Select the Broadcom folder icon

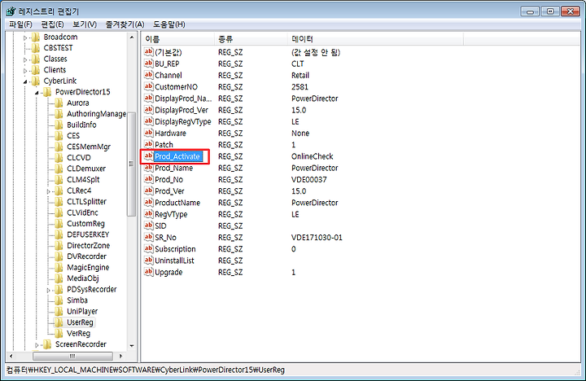(36, 37)
